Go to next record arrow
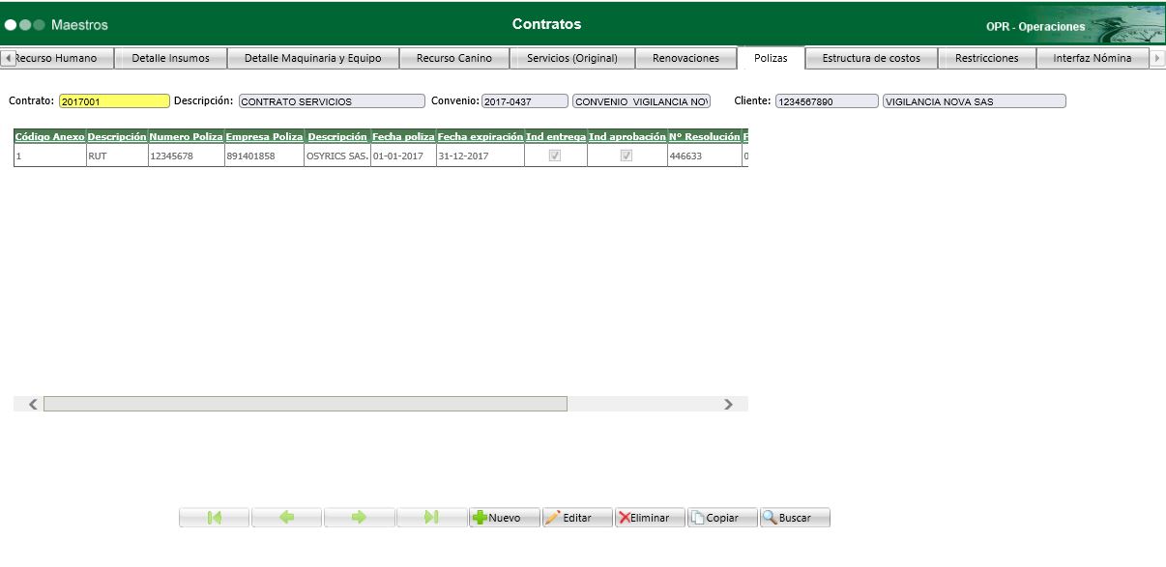This screenshot has height=567, width=1166. pyautogui.click(x=360, y=518)
